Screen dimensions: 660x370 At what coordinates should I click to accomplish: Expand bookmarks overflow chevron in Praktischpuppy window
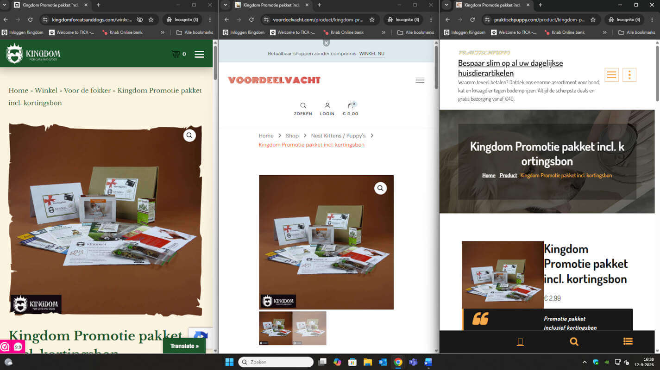[x=604, y=32]
